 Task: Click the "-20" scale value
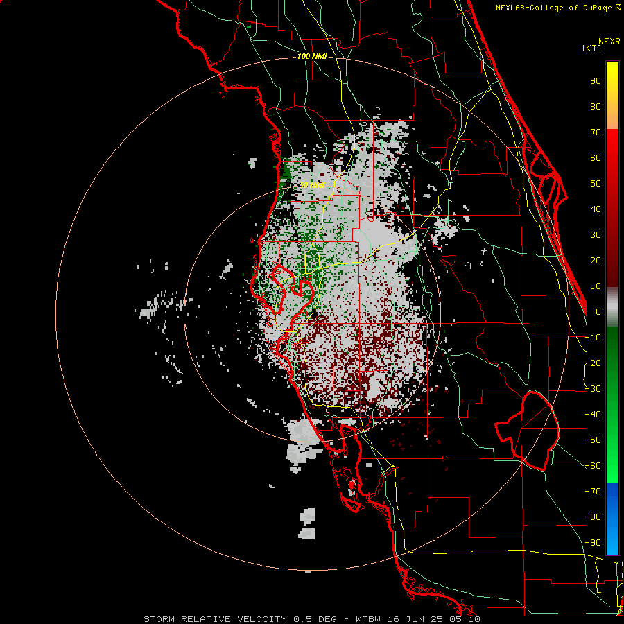pos(593,363)
